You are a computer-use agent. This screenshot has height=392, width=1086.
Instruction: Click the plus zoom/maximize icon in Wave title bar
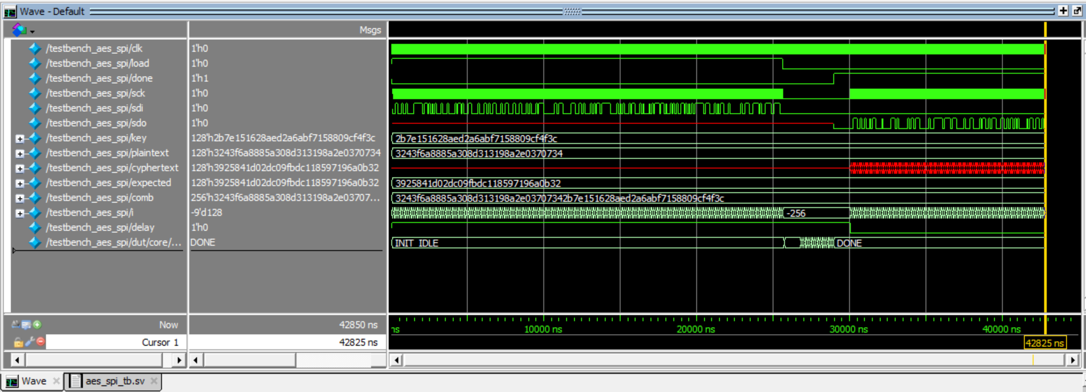(x=1063, y=11)
